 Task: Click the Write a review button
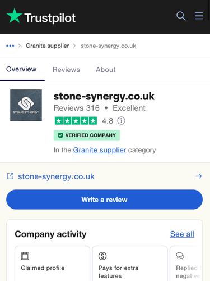pyautogui.click(x=104, y=200)
